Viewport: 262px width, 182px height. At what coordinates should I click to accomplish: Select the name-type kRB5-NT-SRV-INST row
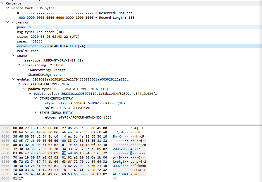[x=53, y=60]
